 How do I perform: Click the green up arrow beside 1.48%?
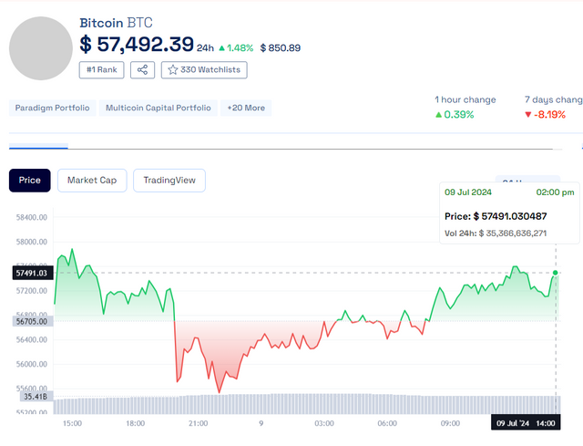click(x=221, y=47)
